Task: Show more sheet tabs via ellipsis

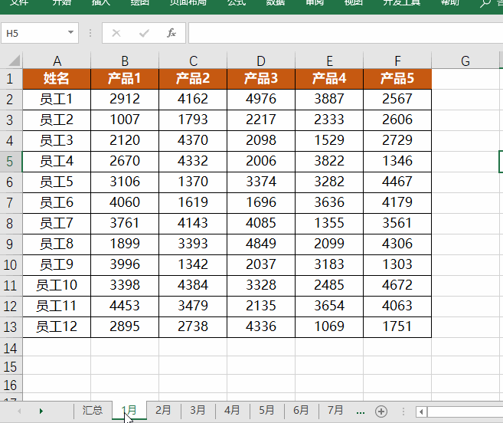Action: click(x=361, y=412)
